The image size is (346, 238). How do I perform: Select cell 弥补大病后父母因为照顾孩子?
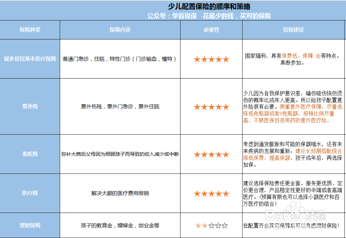coord(120,154)
